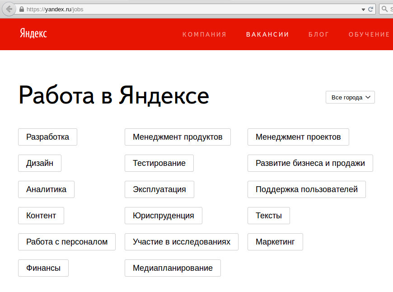Click the Контент category button
Viewport: 393px width, 292px height.
pyautogui.click(x=41, y=216)
